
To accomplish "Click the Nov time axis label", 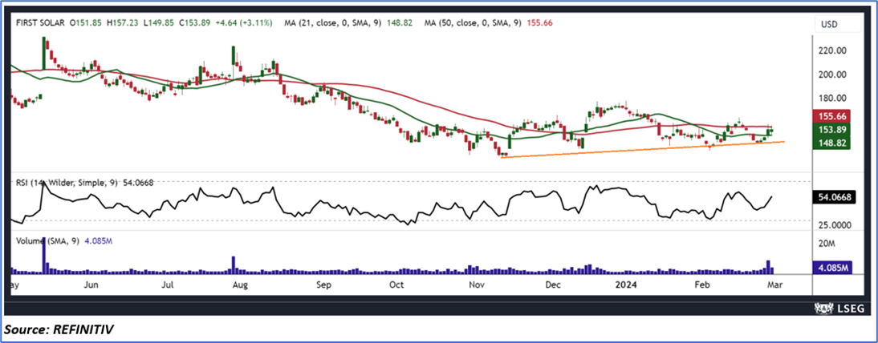I will pyautogui.click(x=477, y=284).
